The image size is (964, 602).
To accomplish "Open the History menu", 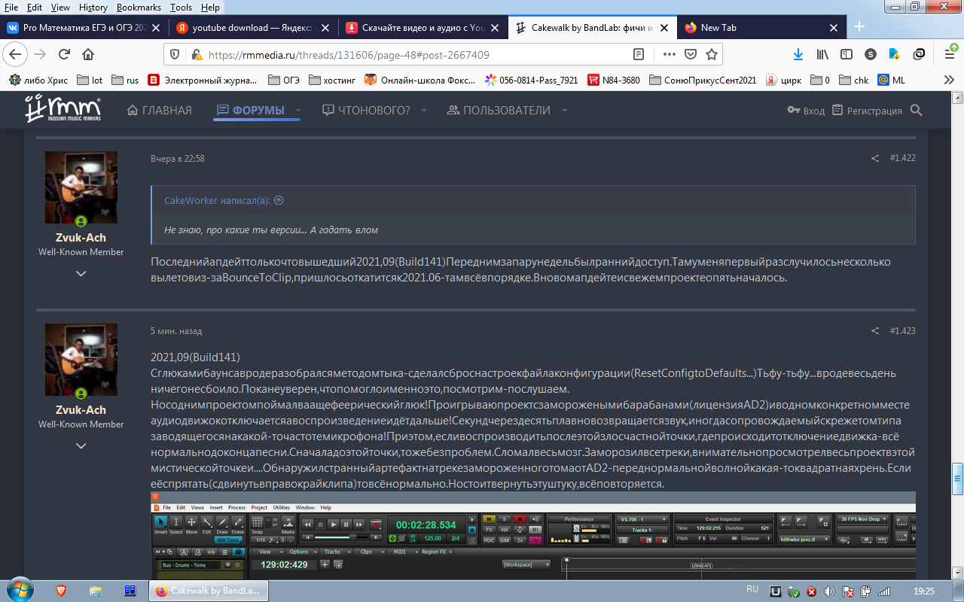I will point(93,7).
